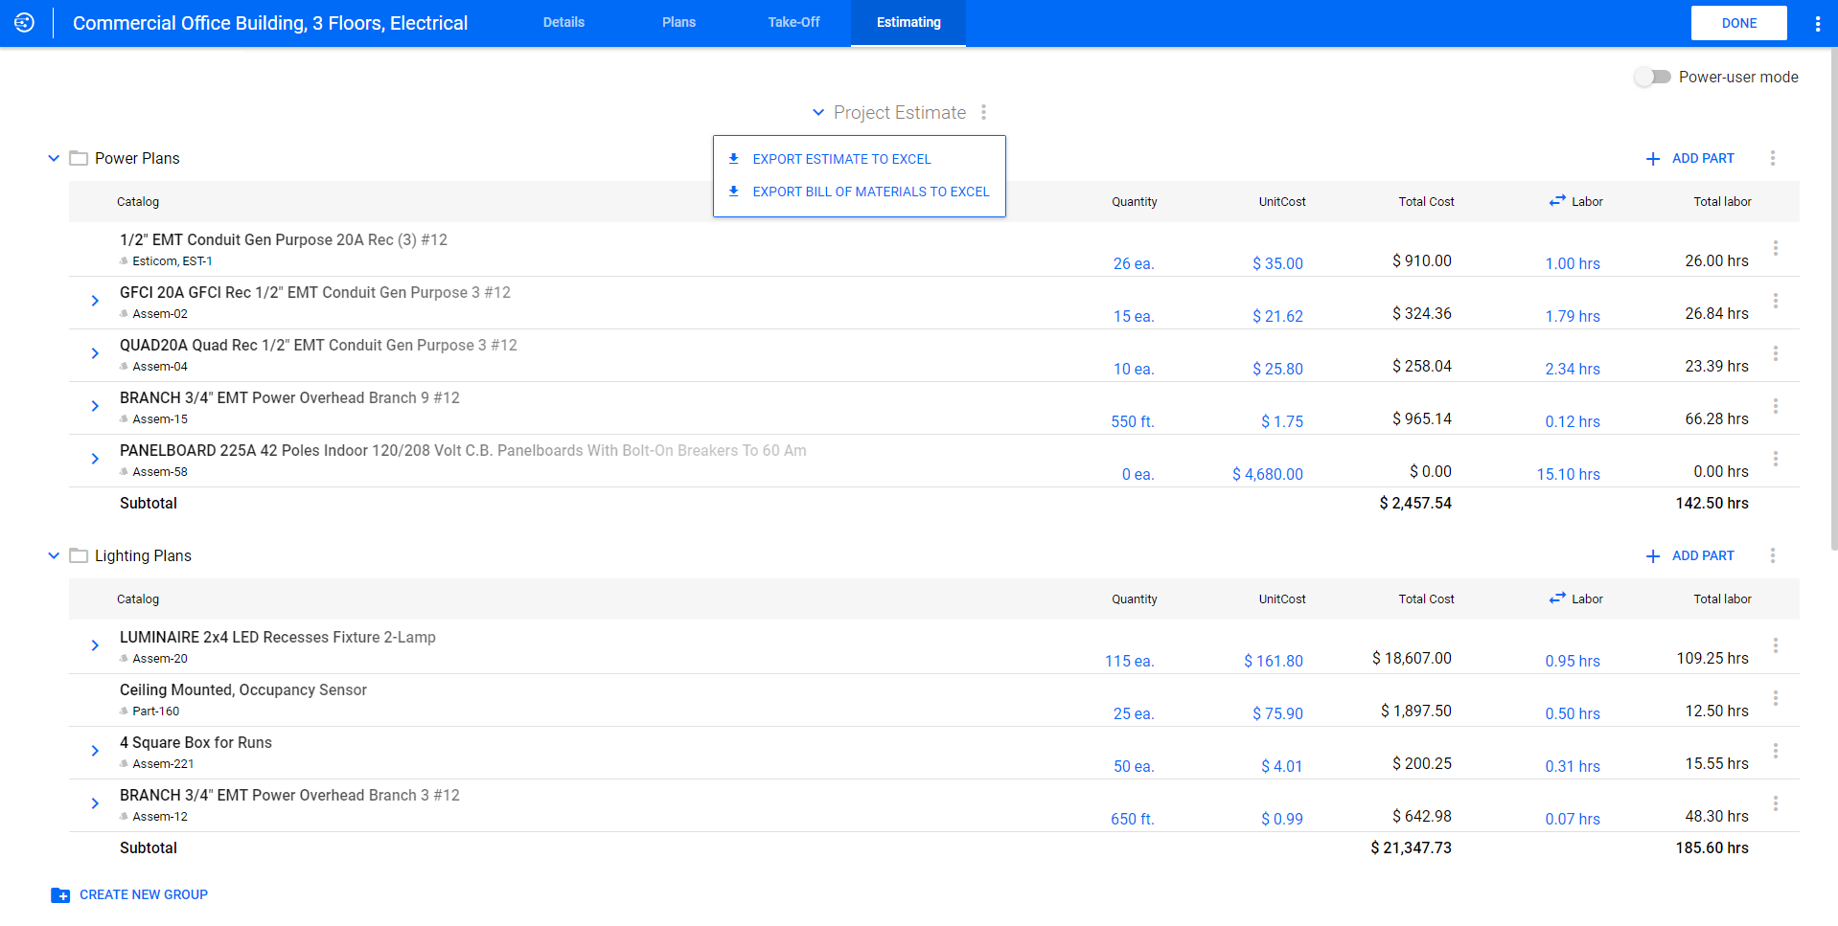Click download icon beside Export Bill of Materials
The image size is (1838, 926).
pos(734,192)
